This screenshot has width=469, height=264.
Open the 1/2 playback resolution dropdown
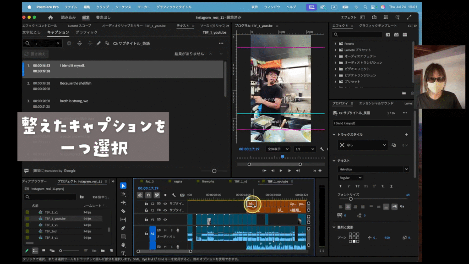(x=305, y=149)
